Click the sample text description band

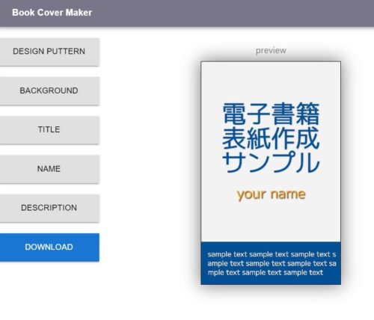(271, 263)
